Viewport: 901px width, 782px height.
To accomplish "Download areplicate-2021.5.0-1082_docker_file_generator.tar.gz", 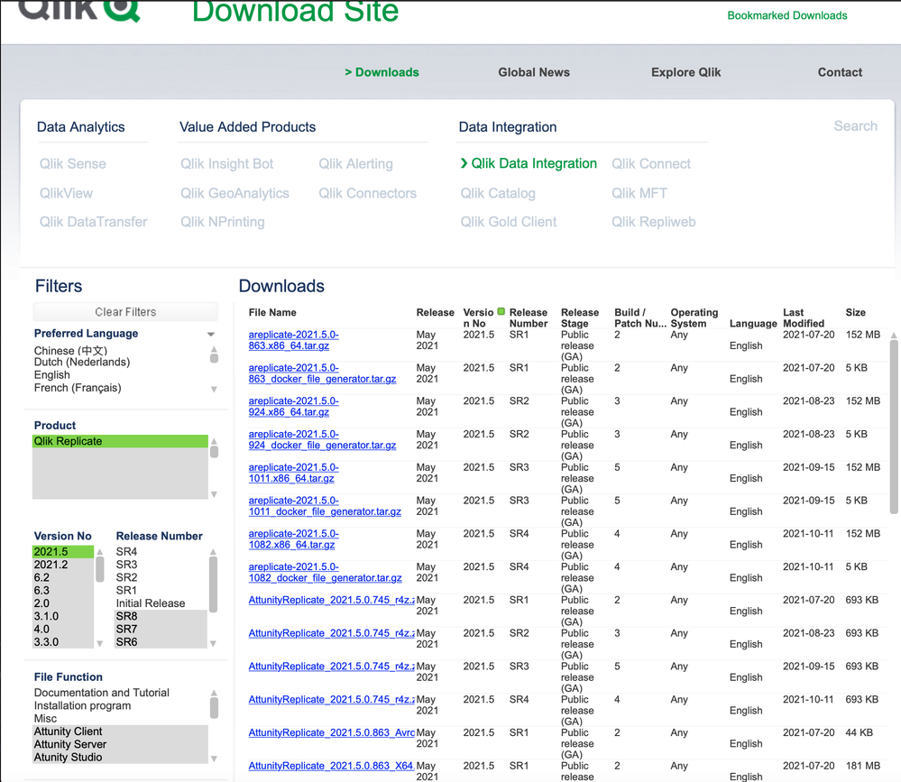I will [x=325, y=572].
